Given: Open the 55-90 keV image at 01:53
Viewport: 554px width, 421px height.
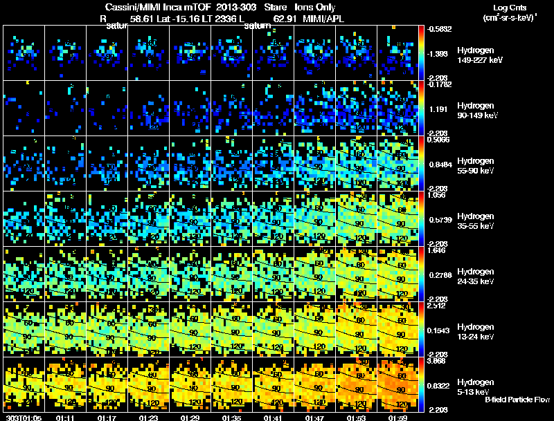Looking at the screenshot, I should point(356,164).
